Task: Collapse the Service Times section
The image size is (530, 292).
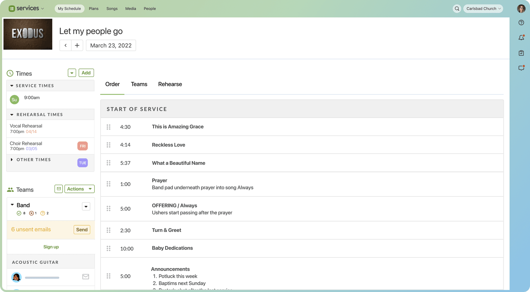Action: 12,86
